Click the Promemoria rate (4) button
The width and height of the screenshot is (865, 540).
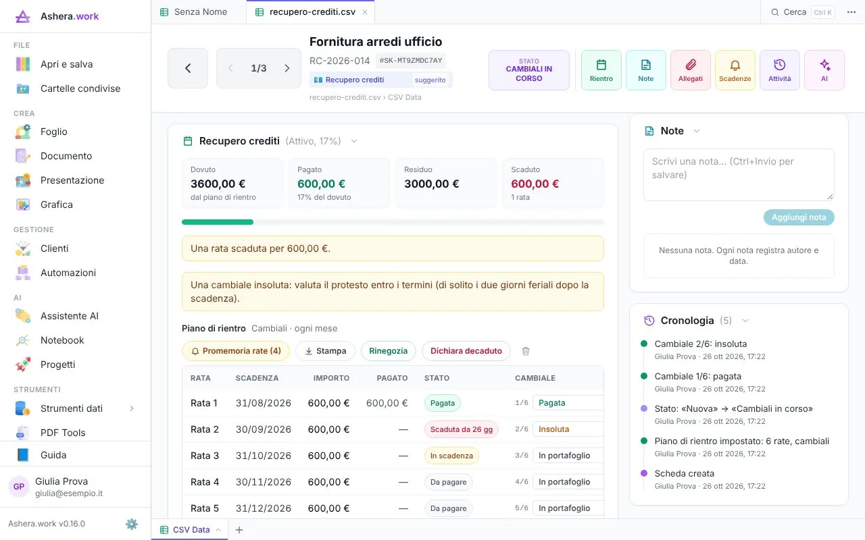point(236,351)
